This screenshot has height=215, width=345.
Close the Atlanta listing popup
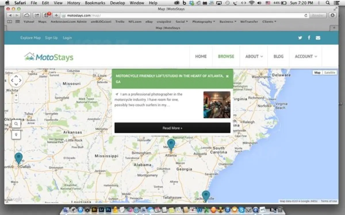(x=227, y=76)
